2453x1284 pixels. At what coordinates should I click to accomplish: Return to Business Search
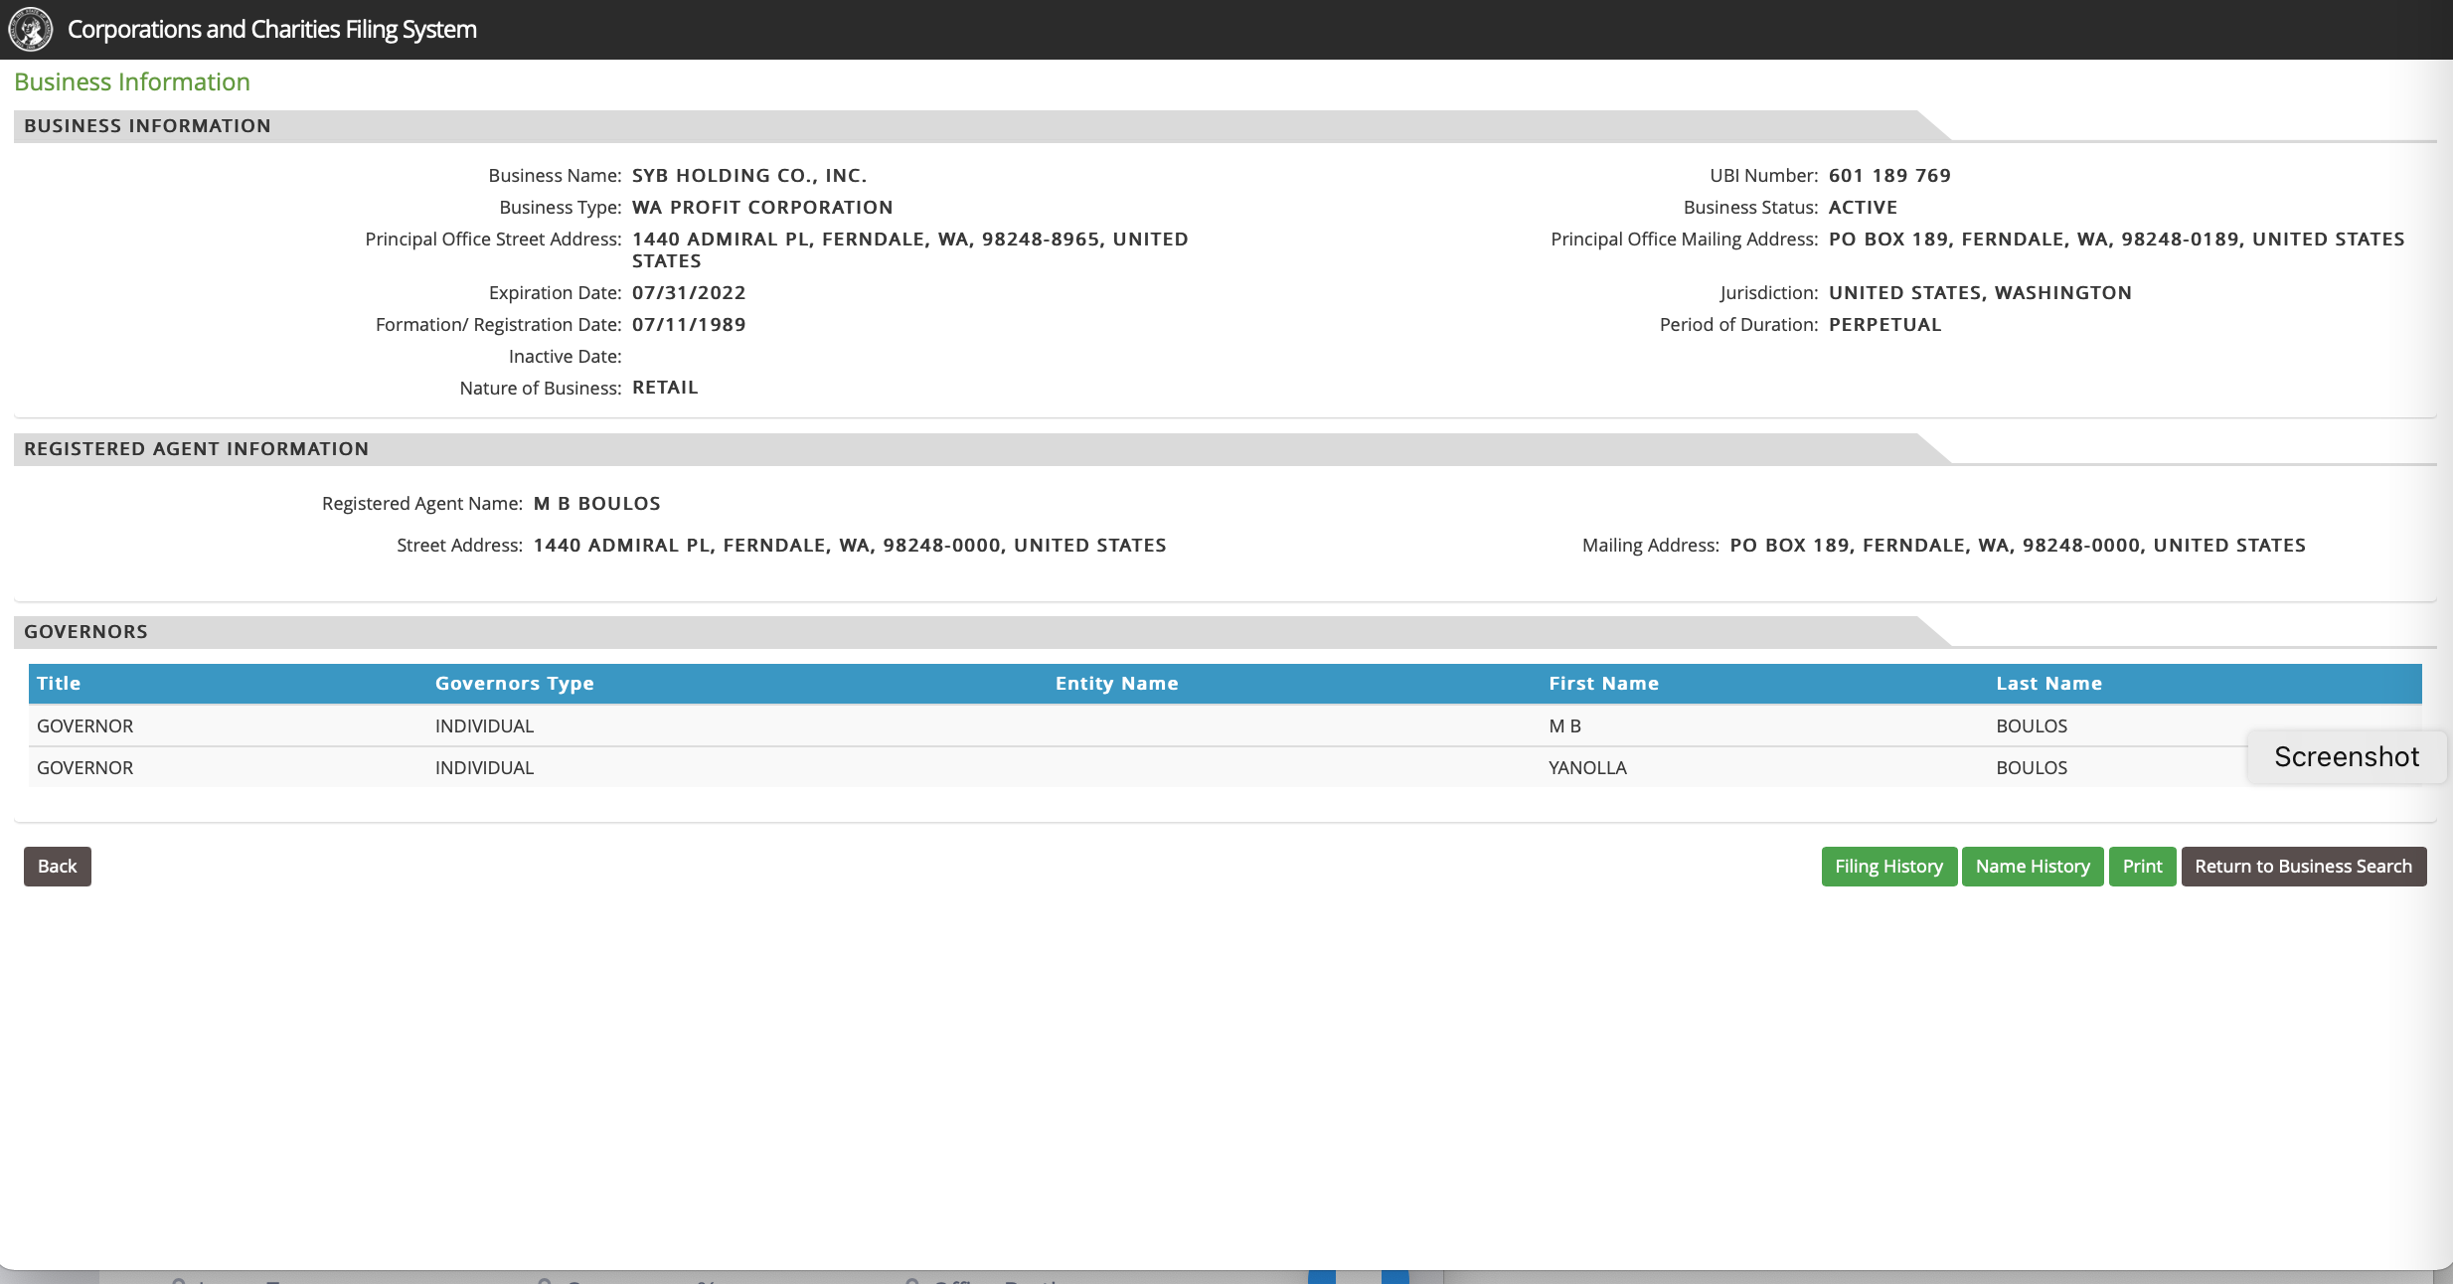[2303, 867]
